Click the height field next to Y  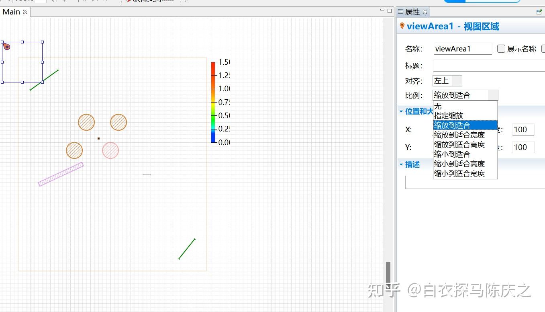(523, 147)
